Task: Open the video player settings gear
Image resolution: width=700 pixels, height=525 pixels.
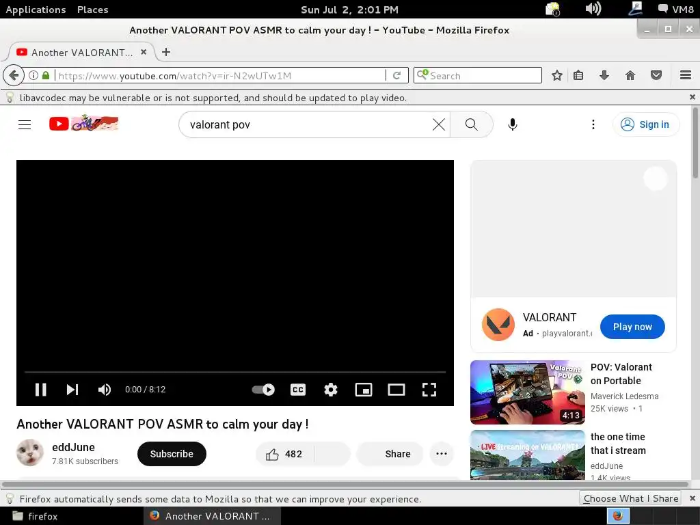Action: (x=331, y=389)
